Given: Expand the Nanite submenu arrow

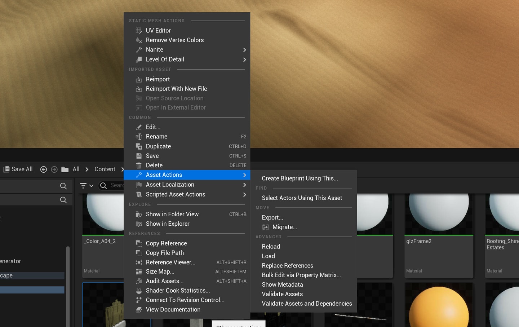Looking at the screenshot, I should tap(245, 50).
